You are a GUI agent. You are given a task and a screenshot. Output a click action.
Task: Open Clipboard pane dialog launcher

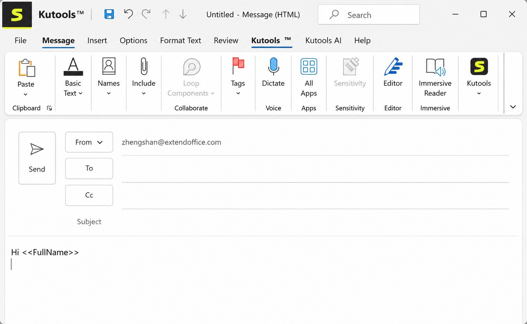point(49,108)
